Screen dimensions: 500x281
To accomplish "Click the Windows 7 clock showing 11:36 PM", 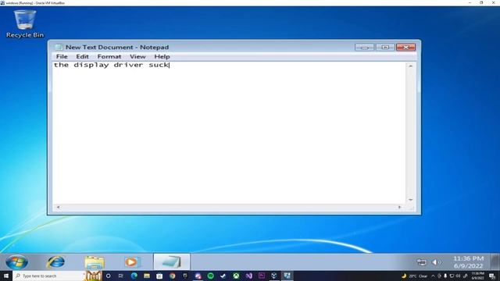I will click(x=469, y=262).
